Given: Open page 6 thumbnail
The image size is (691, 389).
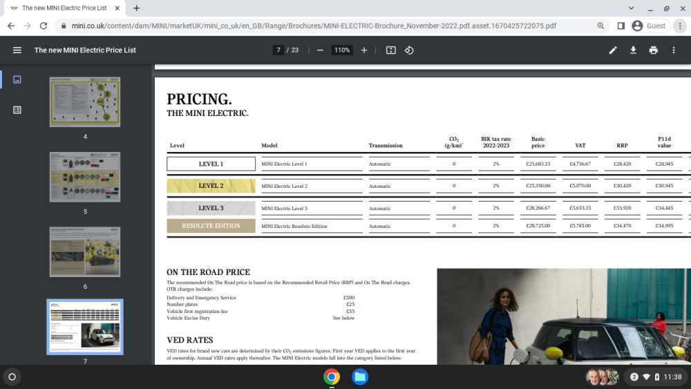Looking at the screenshot, I should pyautogui.click(x=85, y=252).
